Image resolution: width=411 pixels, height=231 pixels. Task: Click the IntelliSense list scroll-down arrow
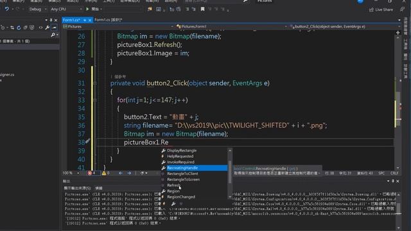tap(230, 197)
